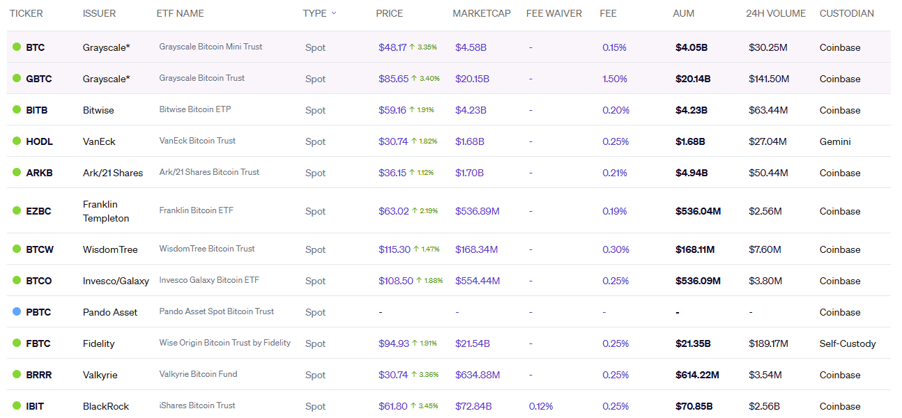Open the GBTC ticker link
The height and width of the screenshot is (418, 902).
[39, 79]
